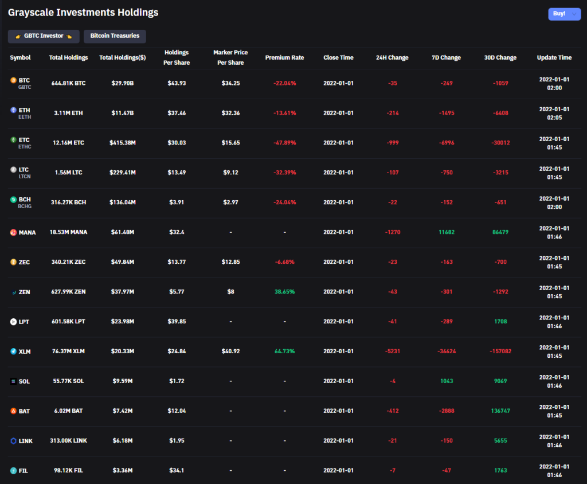Image resolution: width=587 pixels, height=484 pixels.
Task: Switch to the Bitcoin Treasuries tab
Action: tap(115, 36)
